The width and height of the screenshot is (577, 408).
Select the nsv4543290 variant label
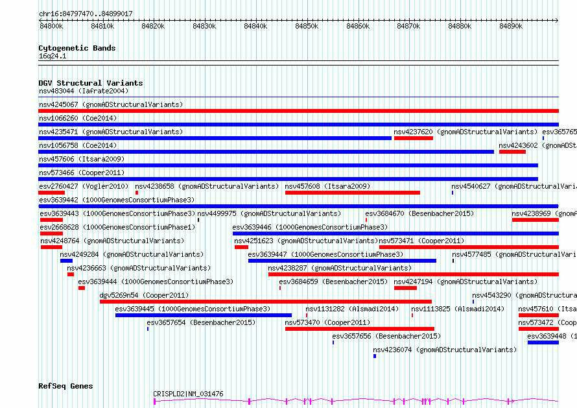(x=524, y=295)
